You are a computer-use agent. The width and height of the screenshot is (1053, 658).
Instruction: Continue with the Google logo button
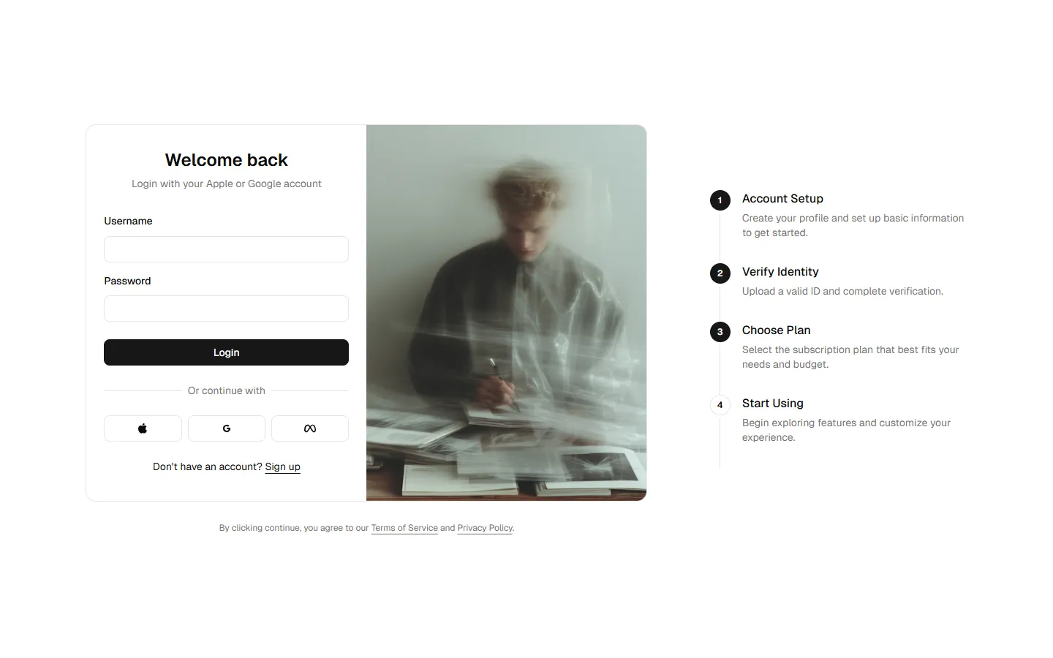[x=227, y=428]
